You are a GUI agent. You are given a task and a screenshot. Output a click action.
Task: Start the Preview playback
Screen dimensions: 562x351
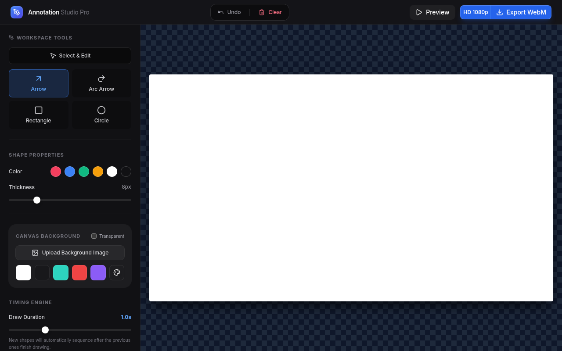pyautogui.click(x=432, y=12)
